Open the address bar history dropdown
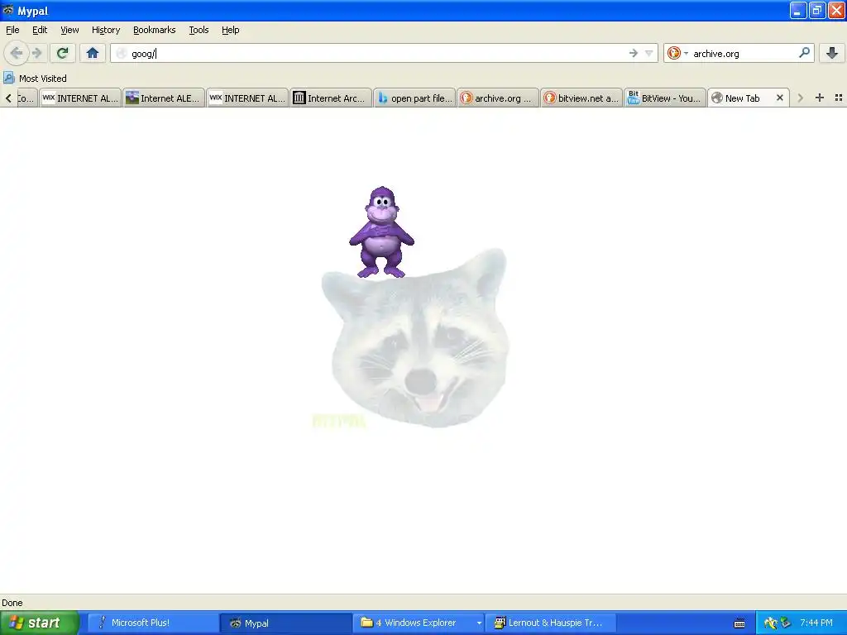Viewport: 847px width, 635px height. click(648, 53)
